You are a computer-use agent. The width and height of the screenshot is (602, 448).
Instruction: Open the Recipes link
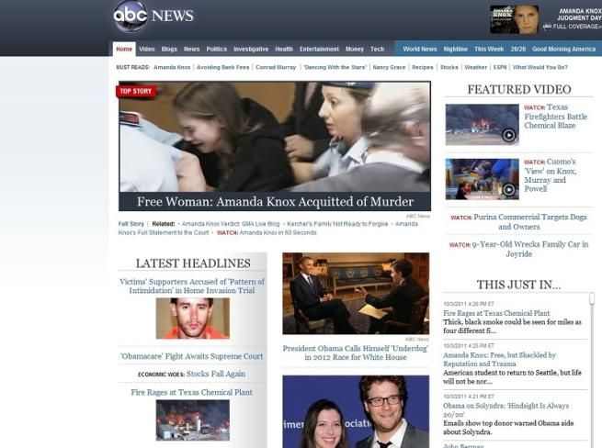coord(423,67)
